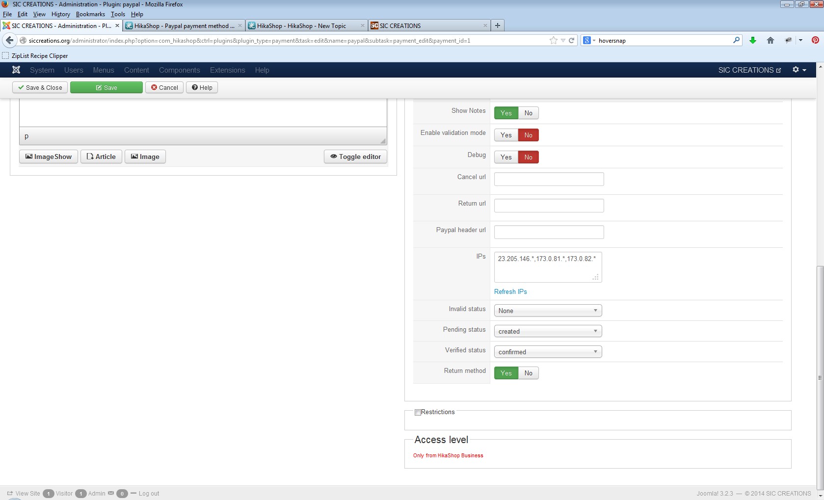Click the green Save button
Viewport: 824px width, 500px height.
pos(106,87)
